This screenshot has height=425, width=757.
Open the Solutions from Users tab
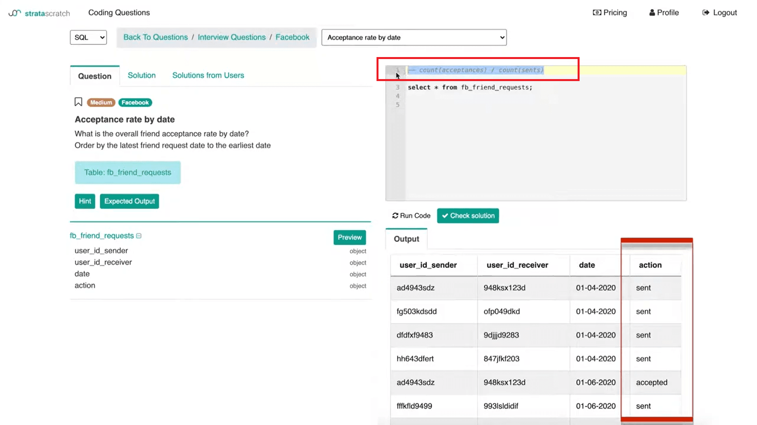pos(208,75)
